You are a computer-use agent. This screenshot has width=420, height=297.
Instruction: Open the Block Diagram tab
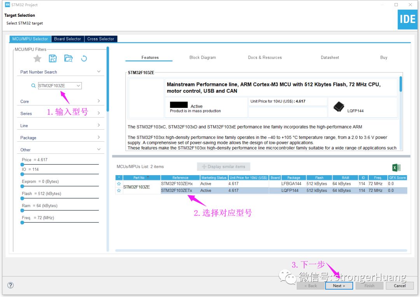203,57
